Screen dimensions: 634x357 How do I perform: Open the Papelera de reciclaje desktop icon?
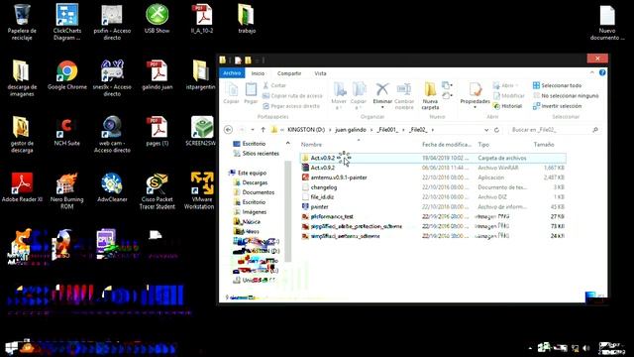22,22
